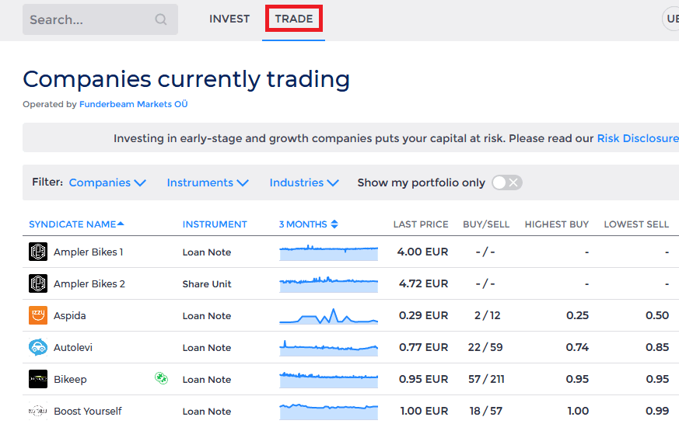Switch to the INVEST tab
Image resolution: width=679 pixels, height=424 pixels.
click(229, 19)
